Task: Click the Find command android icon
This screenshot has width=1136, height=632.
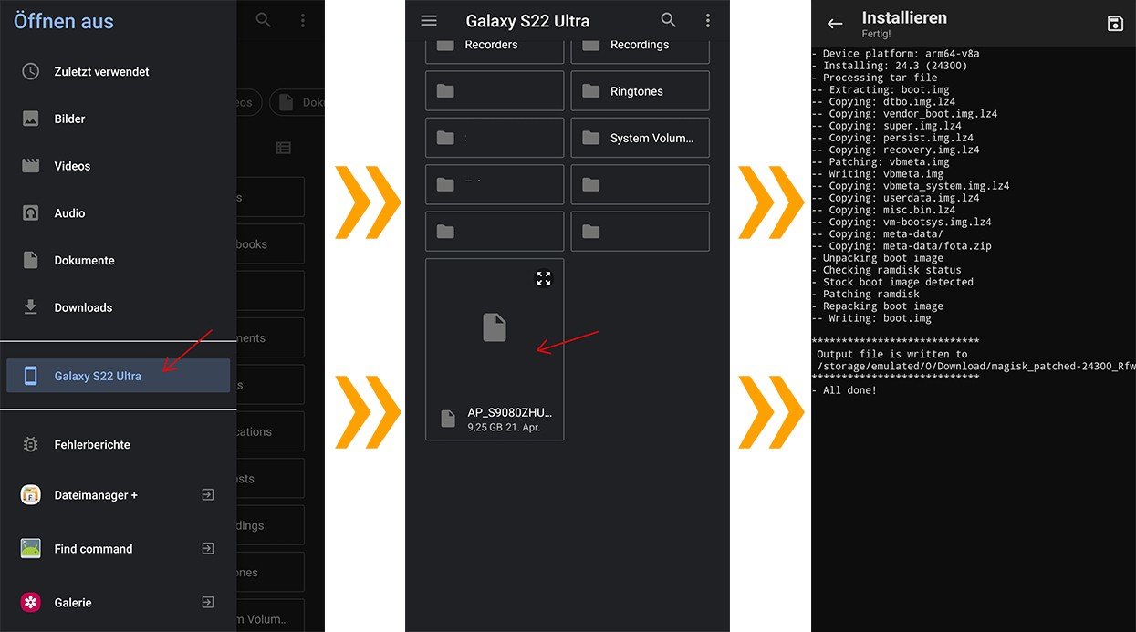Action: click(31, 549)
